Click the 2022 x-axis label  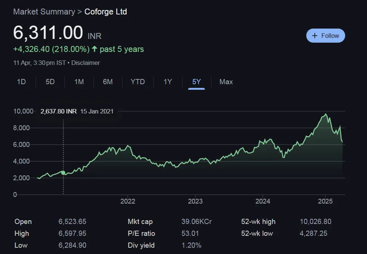(128, 201)
